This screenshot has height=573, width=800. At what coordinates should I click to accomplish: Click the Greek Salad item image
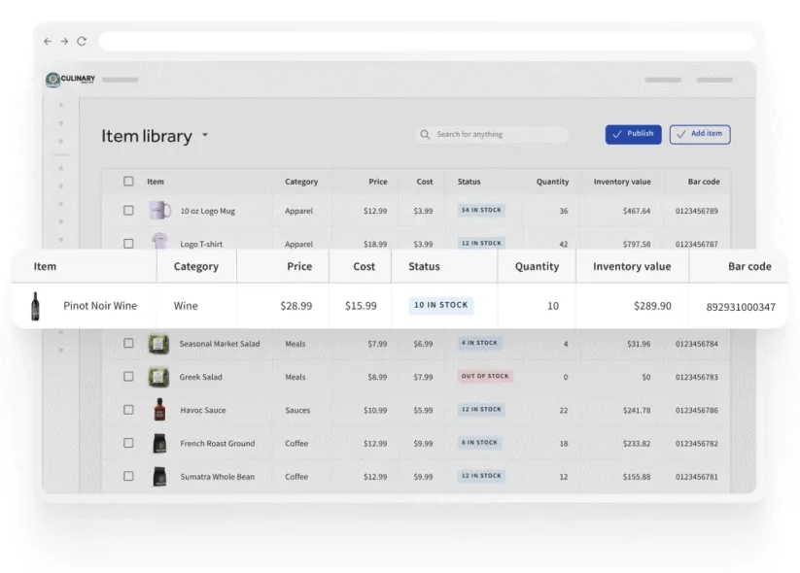click(158, 377)
